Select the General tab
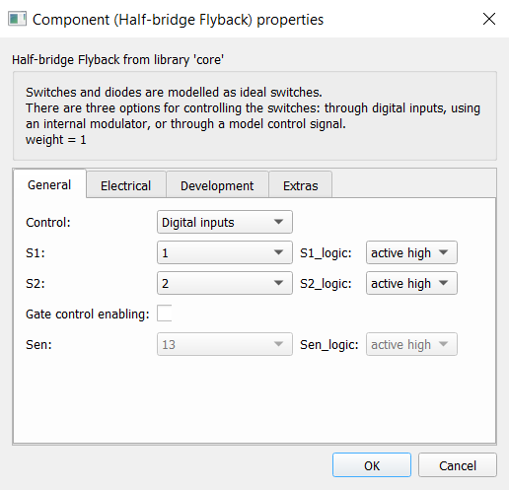Image resolution: width=509 pixels, height=490 pixels. point(49,184)
